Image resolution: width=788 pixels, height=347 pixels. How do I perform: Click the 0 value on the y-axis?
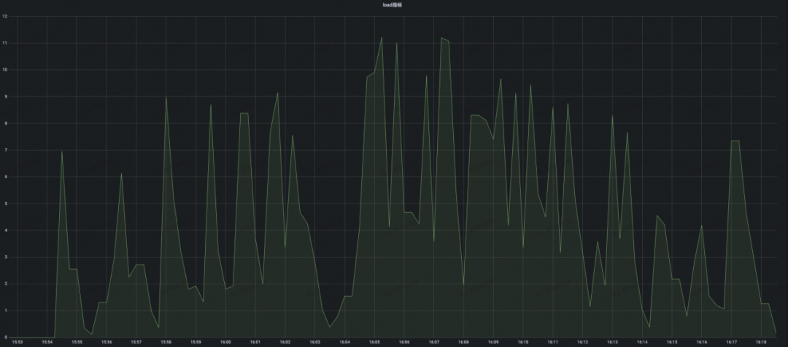[5, 338]
